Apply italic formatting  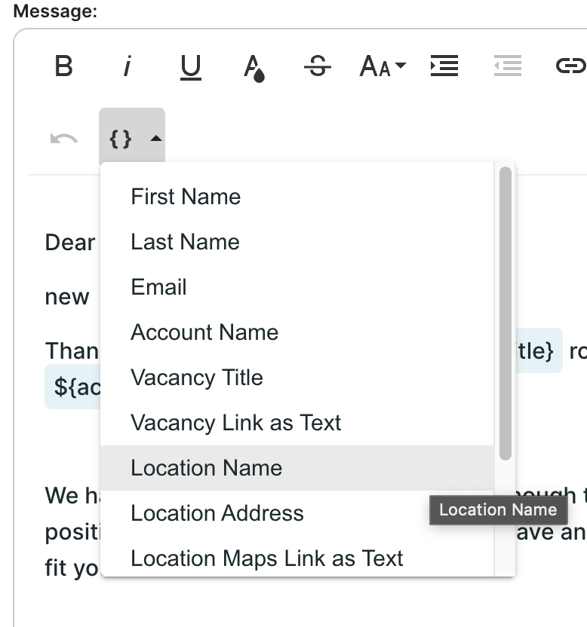[x=127, y=67]
